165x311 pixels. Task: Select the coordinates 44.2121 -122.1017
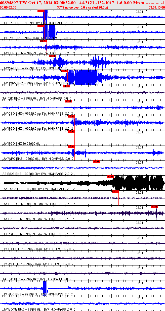pyautogui.click(x=96, y=3)
